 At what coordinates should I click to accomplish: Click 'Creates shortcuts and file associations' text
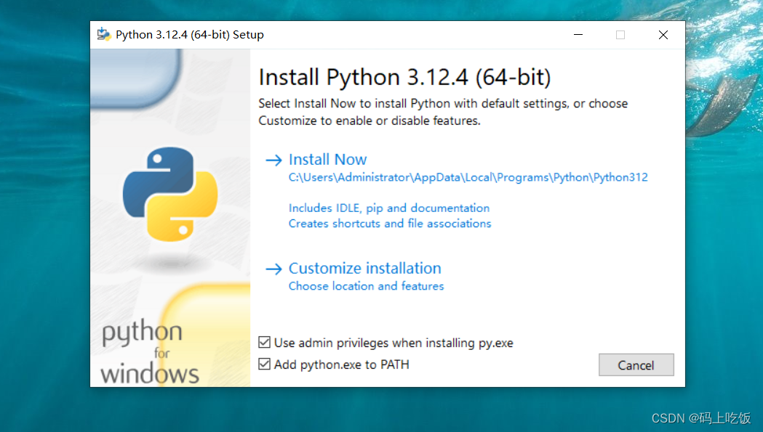click(x=390, y=224)
